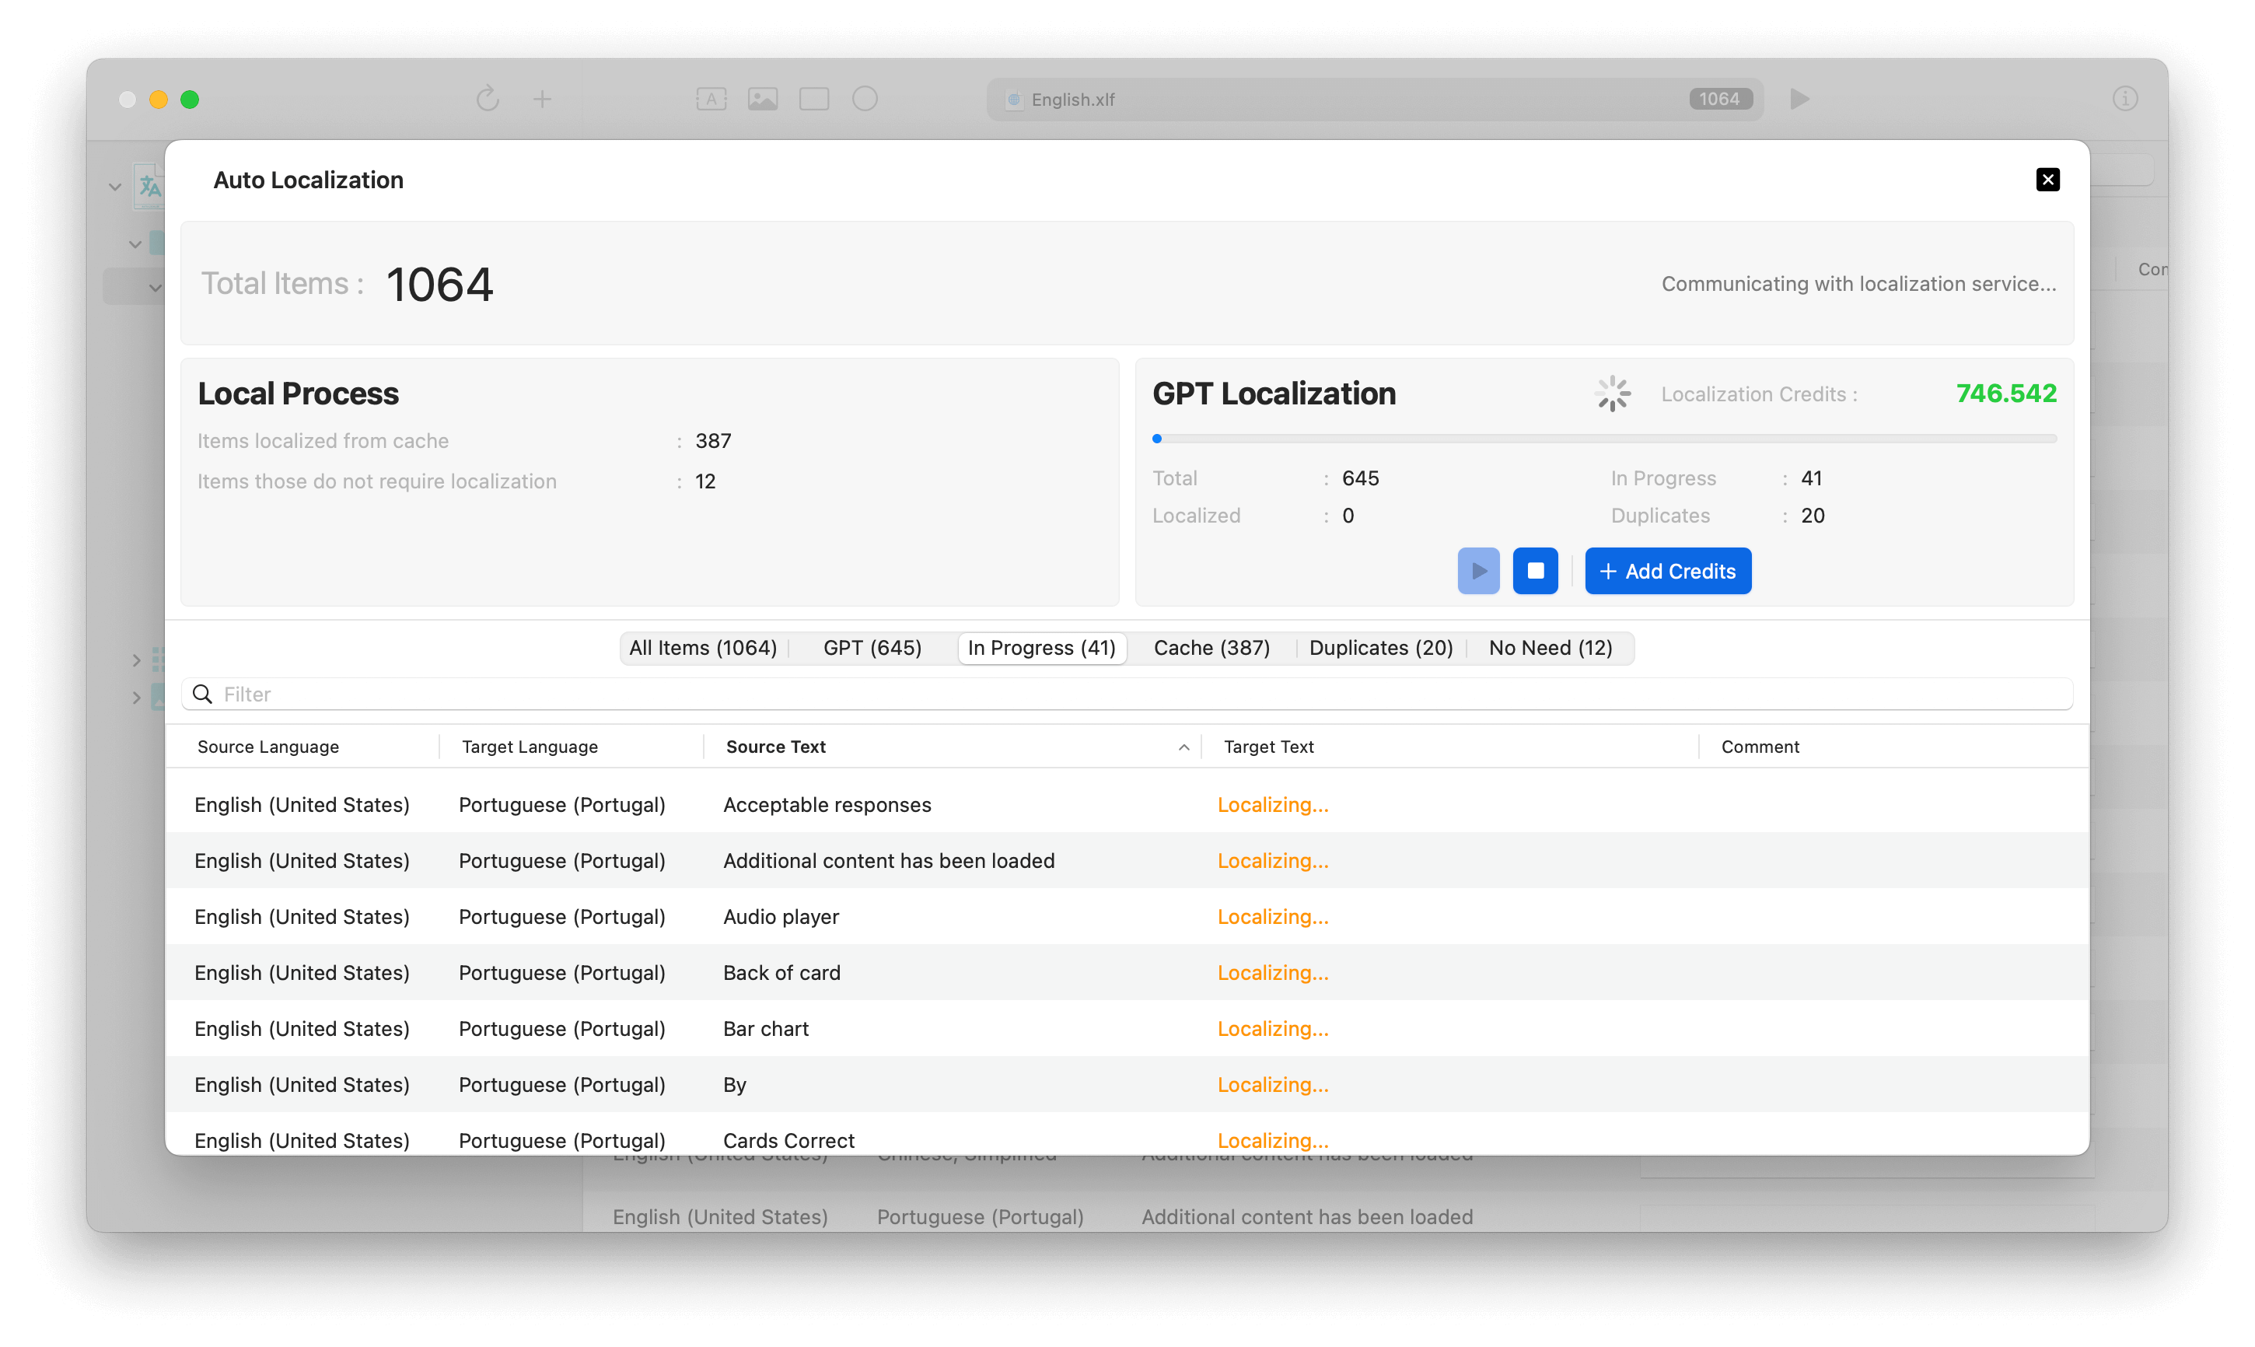The height and width of the screenshot is (1347, 2255).
Task: Show Duplicates (20) tab
Action: click(1380, 647)
